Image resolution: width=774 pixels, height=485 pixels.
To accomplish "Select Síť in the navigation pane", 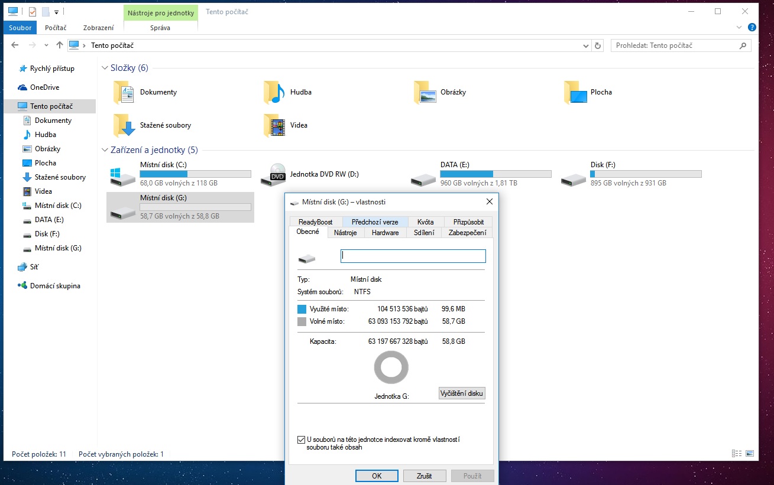I will pos(34,267).
